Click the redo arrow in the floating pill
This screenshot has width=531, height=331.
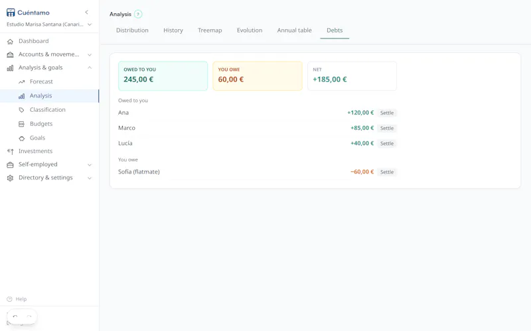pyautogui.click(x=29, y=317)
